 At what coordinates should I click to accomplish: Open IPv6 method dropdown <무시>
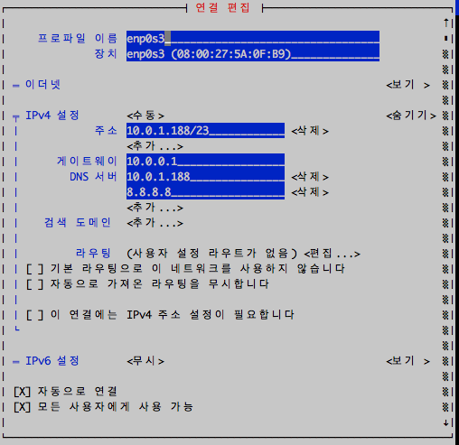145,361
